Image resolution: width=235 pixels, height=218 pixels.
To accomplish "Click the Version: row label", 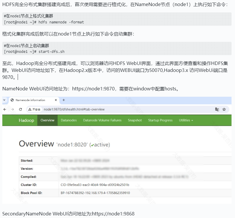I will click(27, 169).
